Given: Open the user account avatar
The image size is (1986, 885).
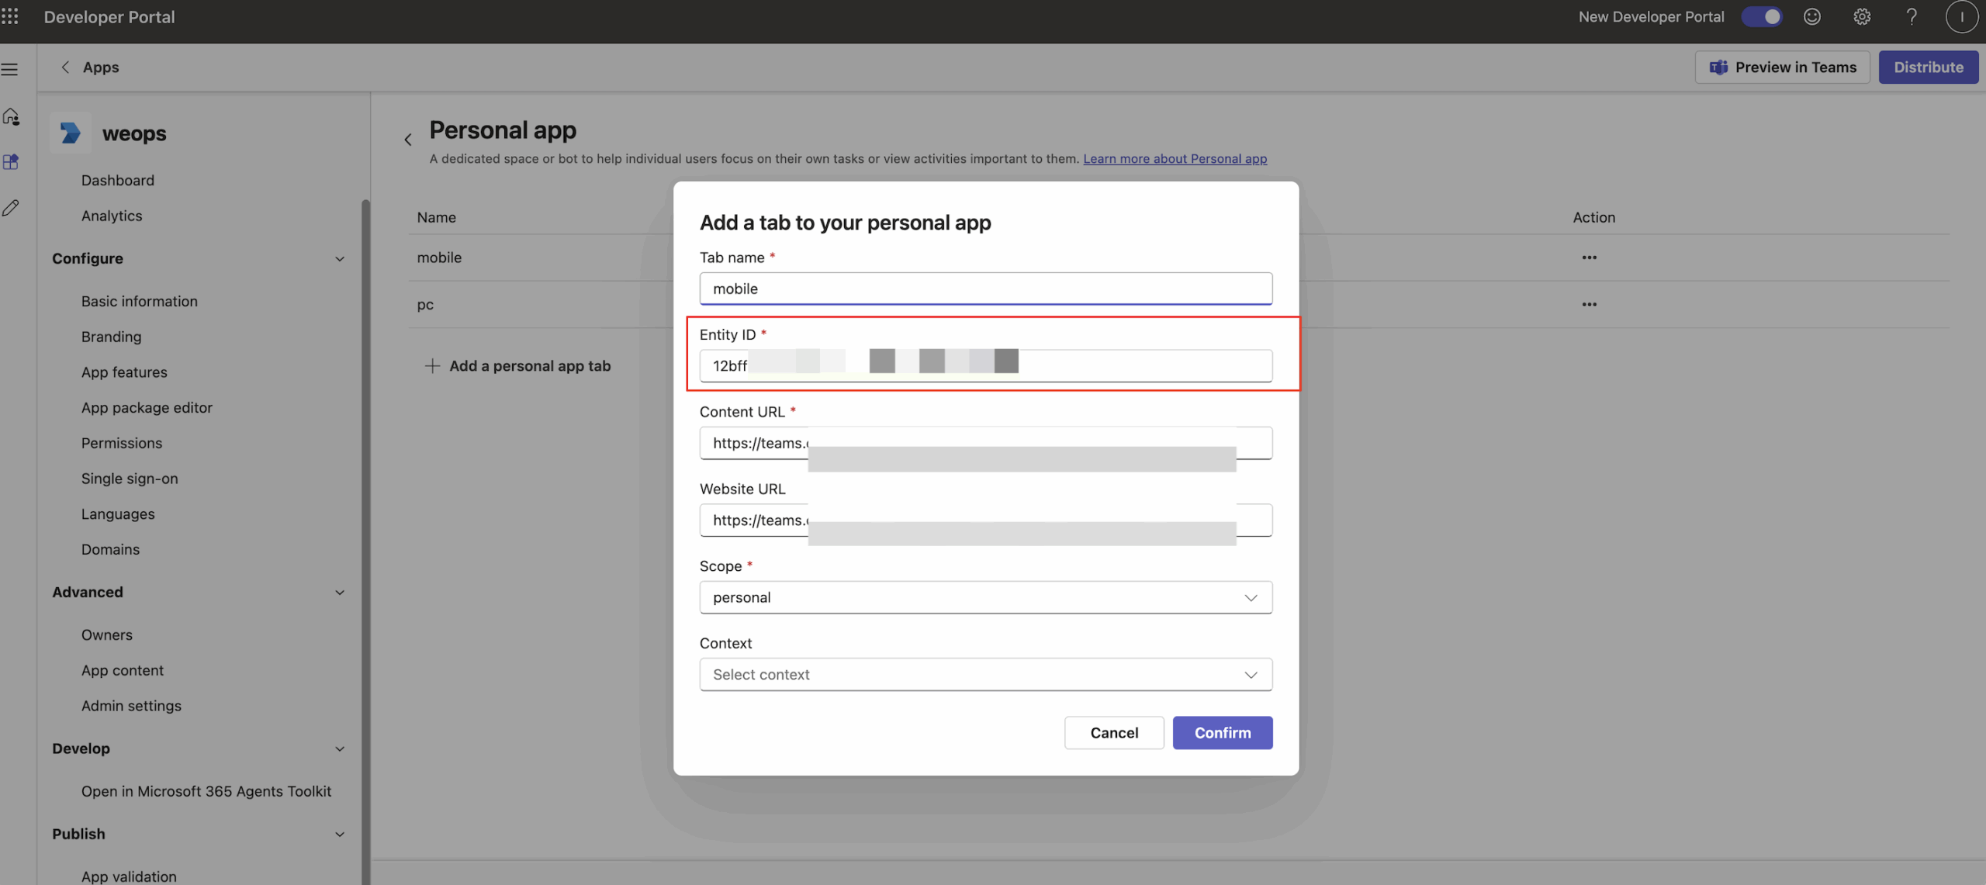Looking at the screenshot, I should pos(1961,16).
